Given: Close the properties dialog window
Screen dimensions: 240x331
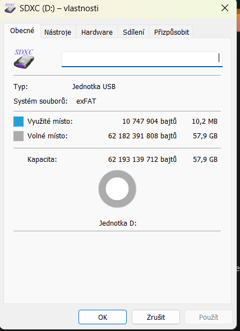Looking at the screenshot, I should 225,8.
